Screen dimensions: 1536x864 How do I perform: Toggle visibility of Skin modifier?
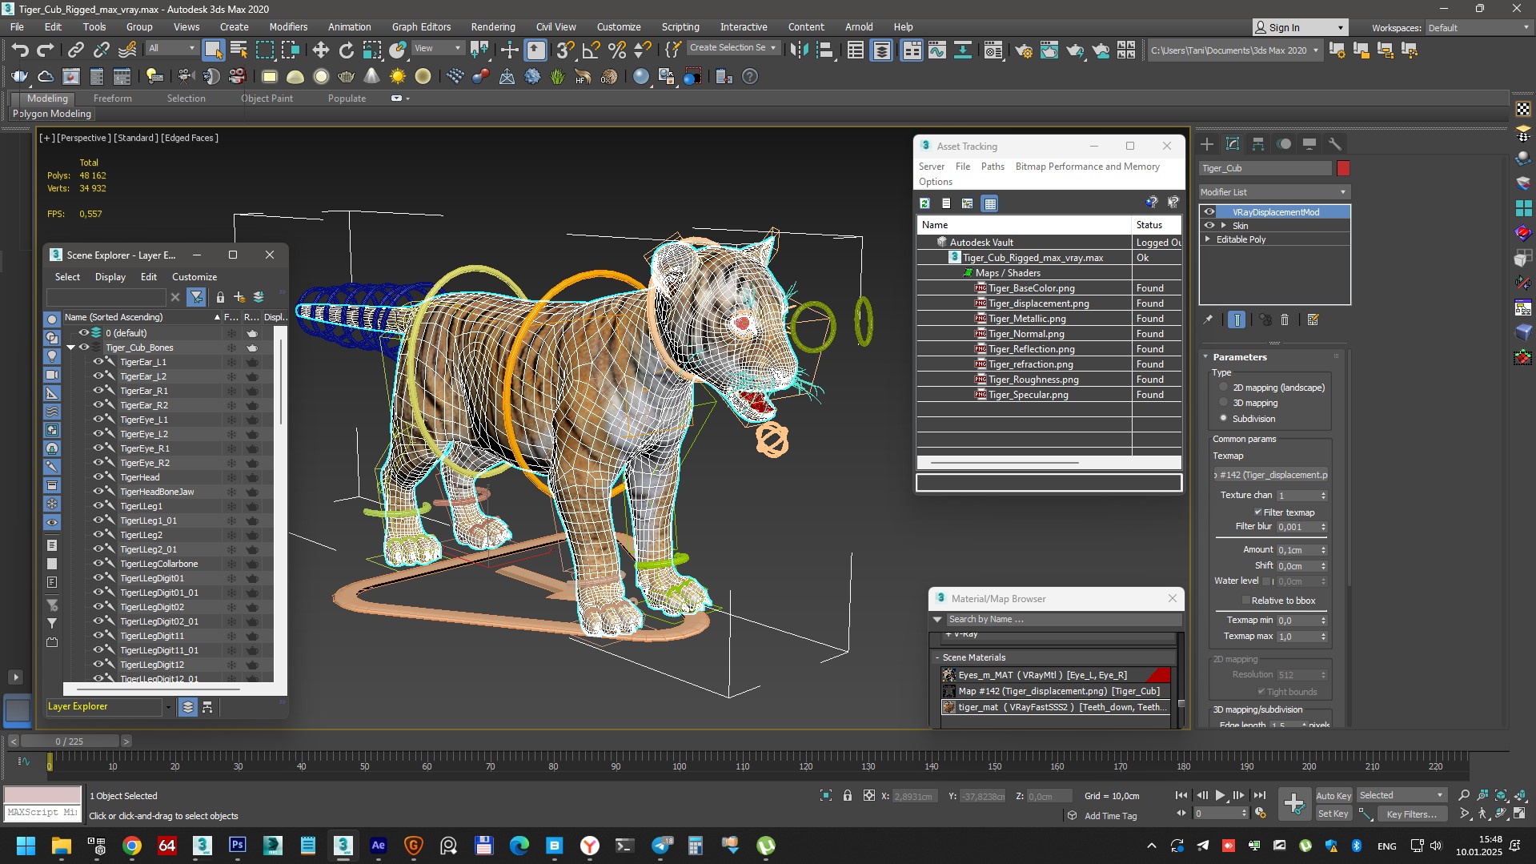1209,226
